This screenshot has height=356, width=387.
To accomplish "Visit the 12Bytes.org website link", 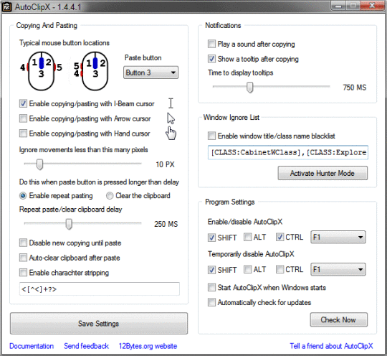I will 148,346.
